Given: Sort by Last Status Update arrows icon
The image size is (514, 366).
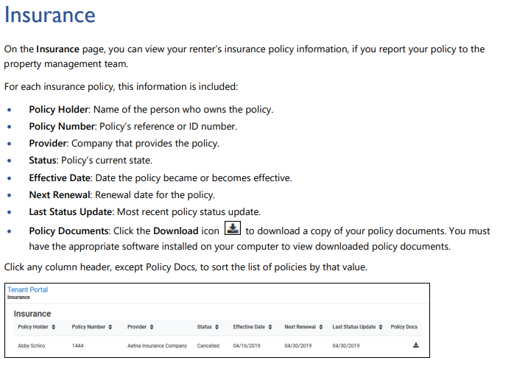Looking at the screenshot, I should (x=381, y=327).
